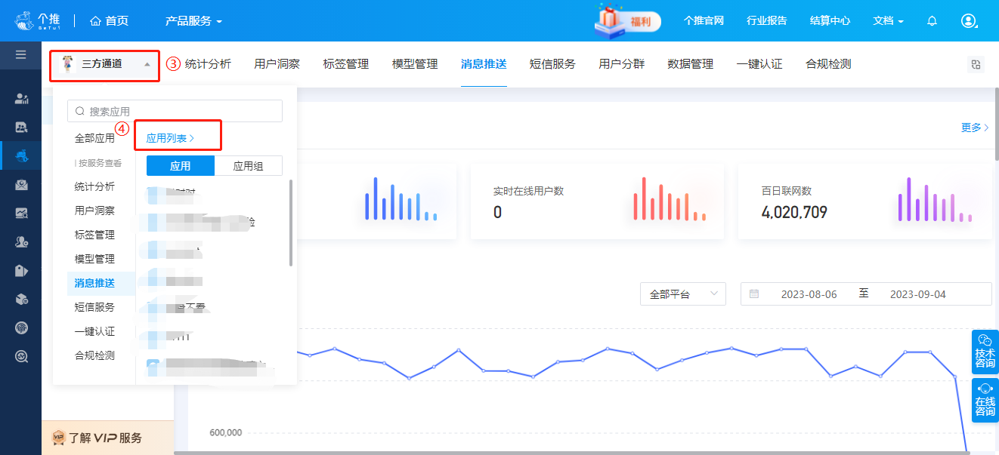
Task: Switch to 合规检测 tab
Action: [x=828, y=64]
